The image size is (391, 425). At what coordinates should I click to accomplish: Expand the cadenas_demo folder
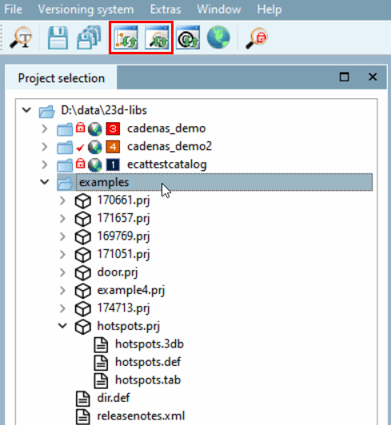[x=45, y=129]
